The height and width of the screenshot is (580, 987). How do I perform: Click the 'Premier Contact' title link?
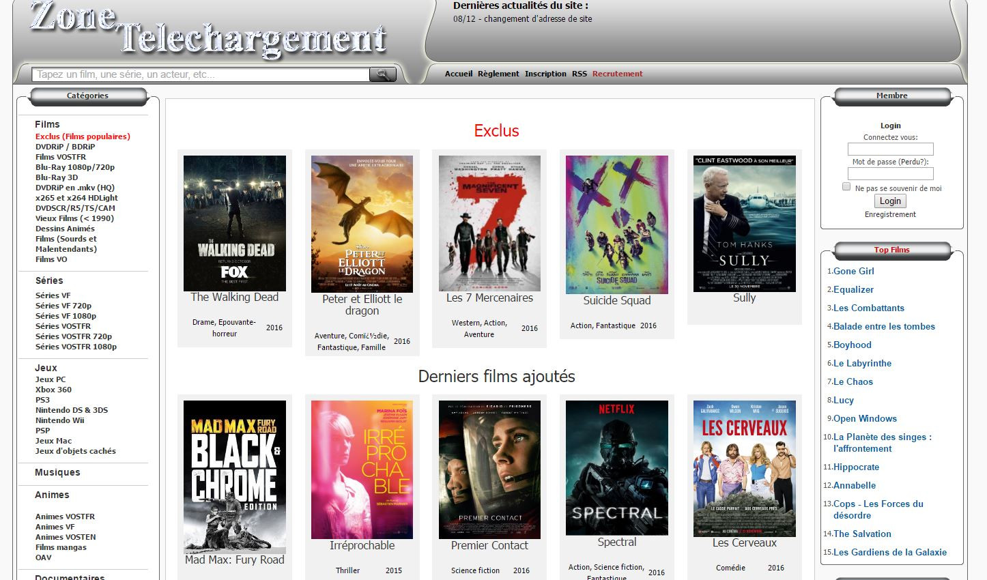pos(489,545)
